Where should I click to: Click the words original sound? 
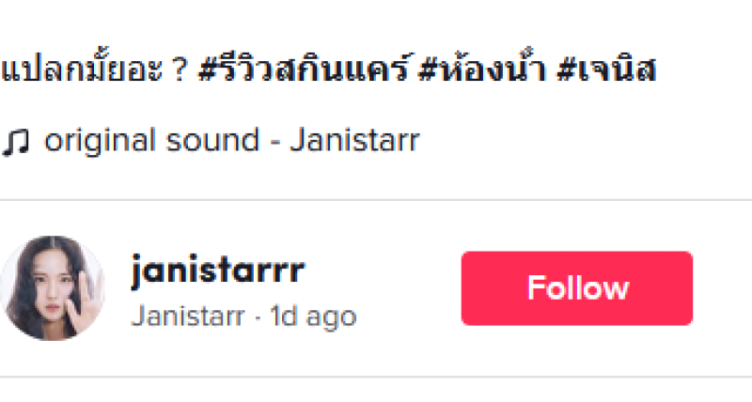click(152, 141)
